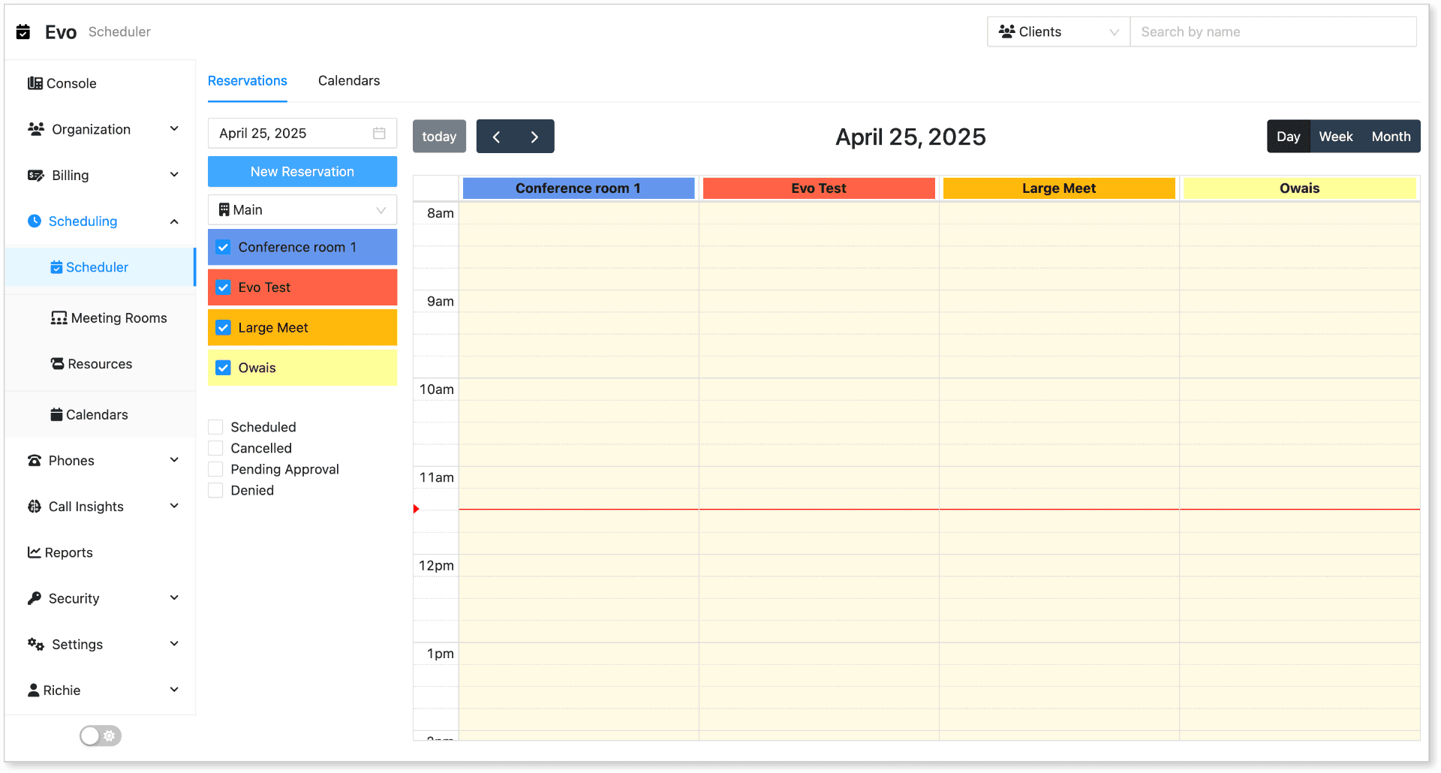Expand the Settings menu chevron

(174, 644)
